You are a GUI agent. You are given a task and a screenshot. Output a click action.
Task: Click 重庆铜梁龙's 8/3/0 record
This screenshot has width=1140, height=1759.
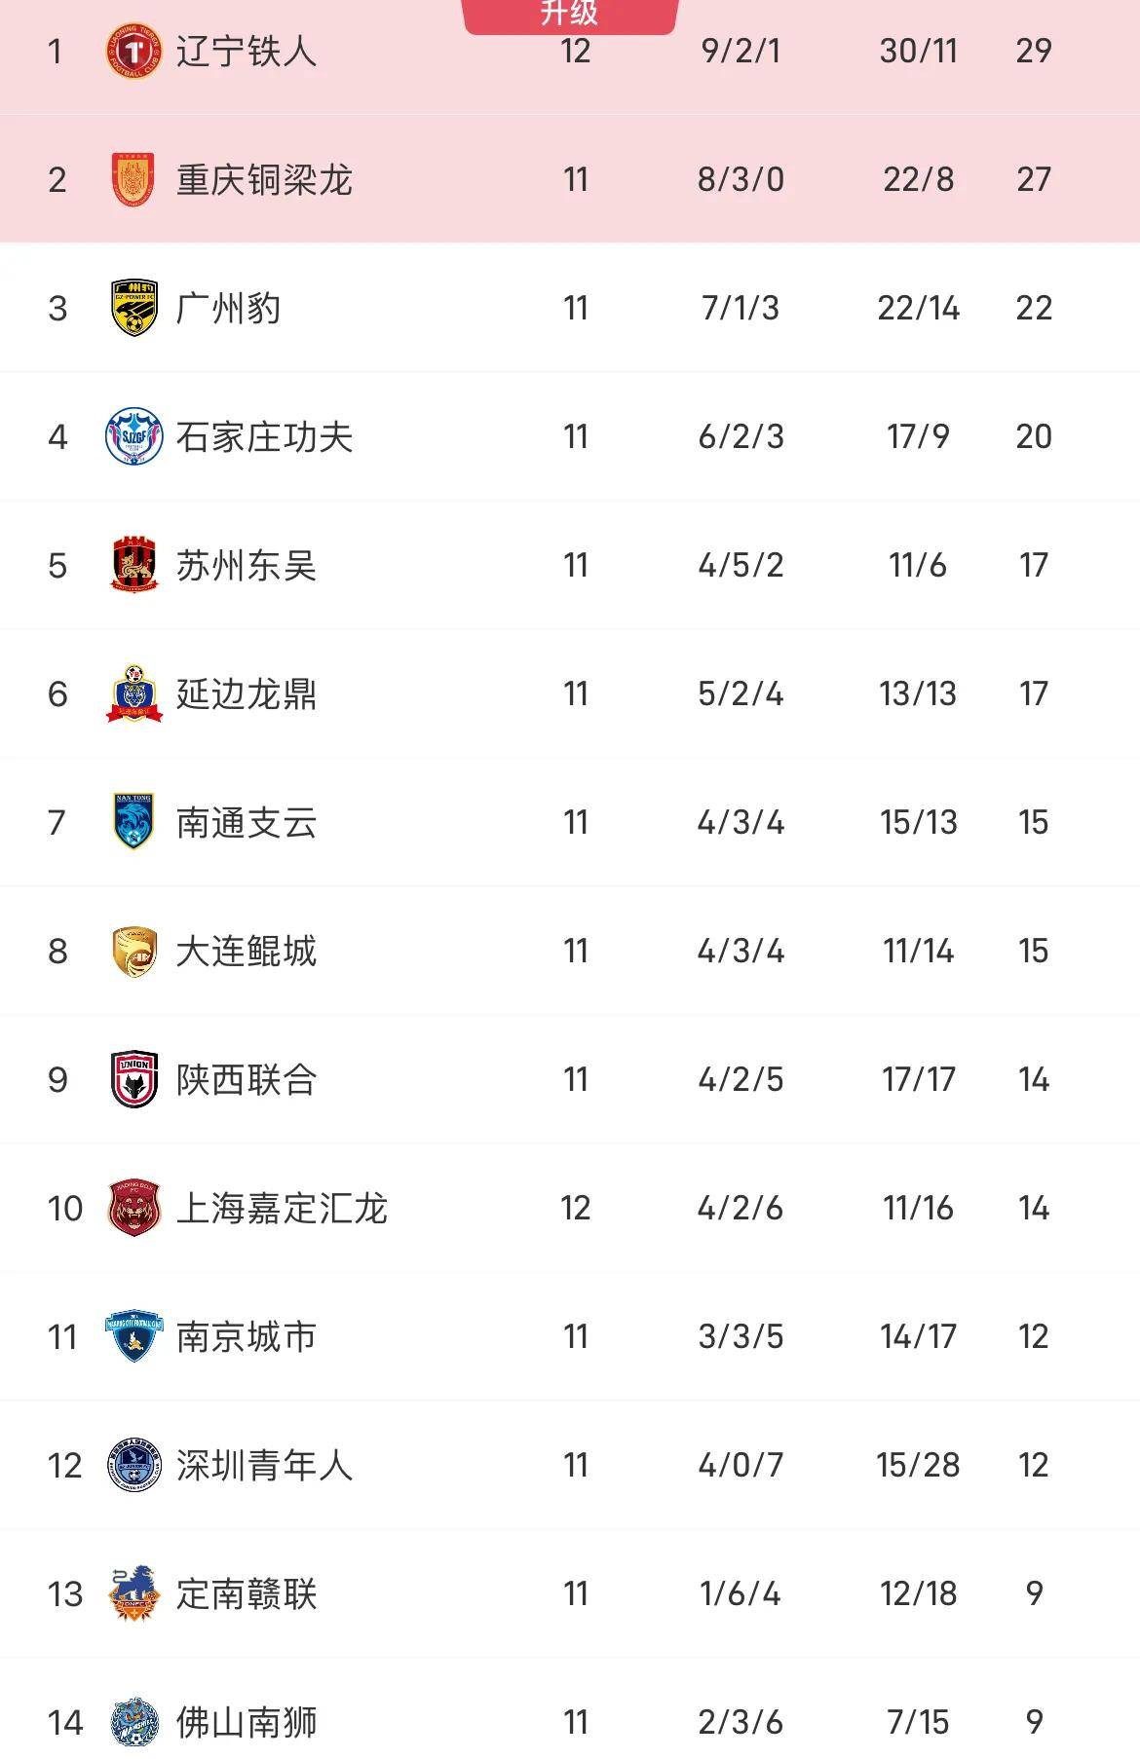pyautogui.click(x=741, y=180)
